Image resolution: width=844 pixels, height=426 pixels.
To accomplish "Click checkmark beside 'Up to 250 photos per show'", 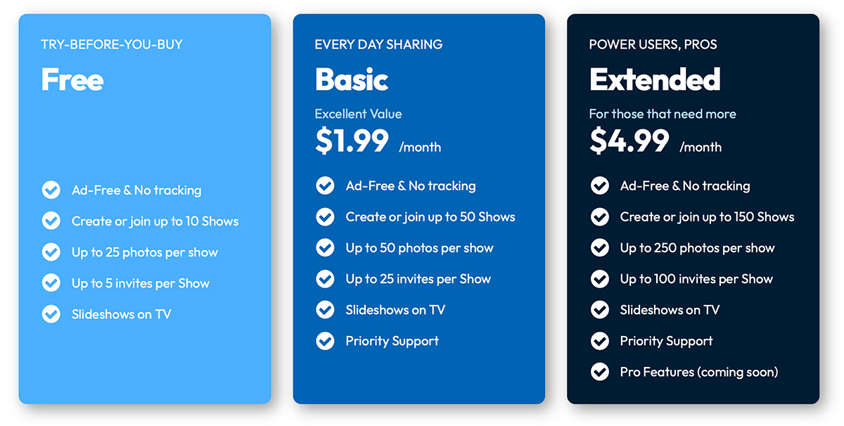I will pyautogui.click(x=599, y=248).
